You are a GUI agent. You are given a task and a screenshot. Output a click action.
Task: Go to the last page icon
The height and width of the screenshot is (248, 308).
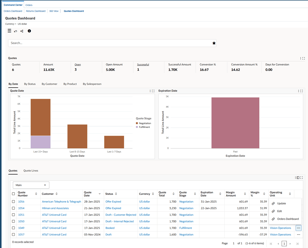coord(297,243)
